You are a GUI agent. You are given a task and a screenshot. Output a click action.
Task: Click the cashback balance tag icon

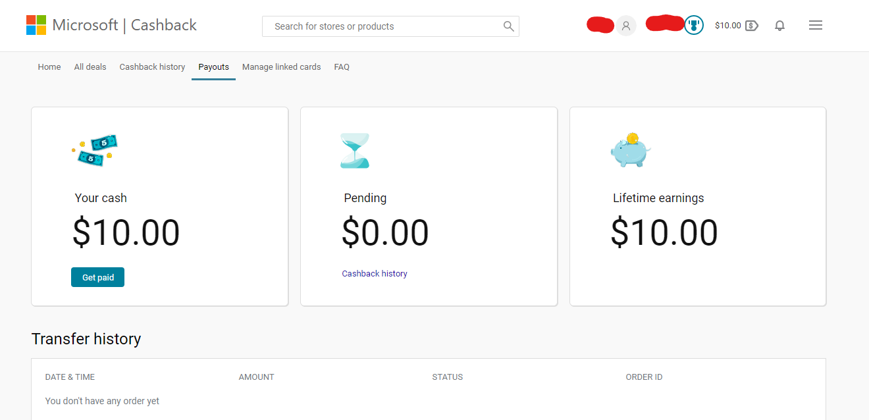752,26
